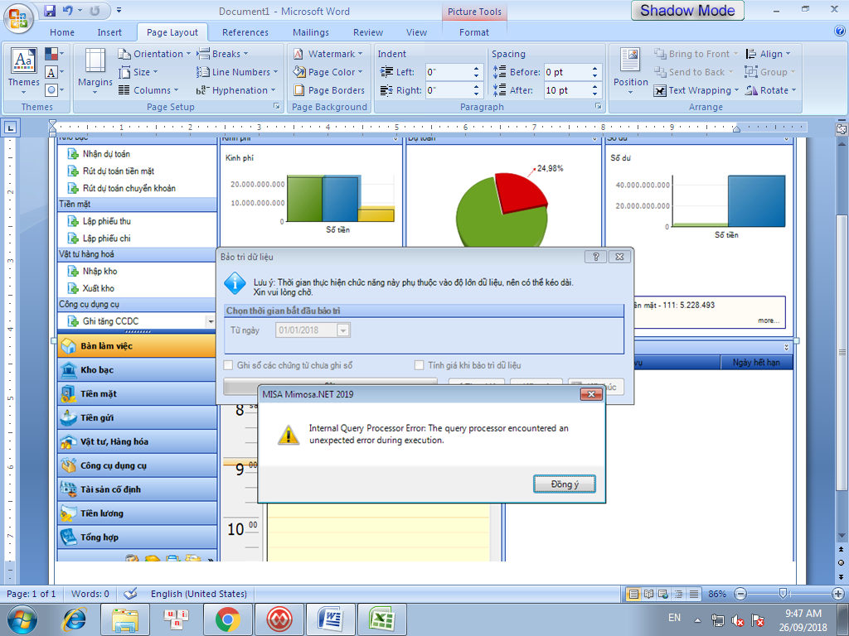Click the Words: 0 status indicator

[x=90, y=594]
